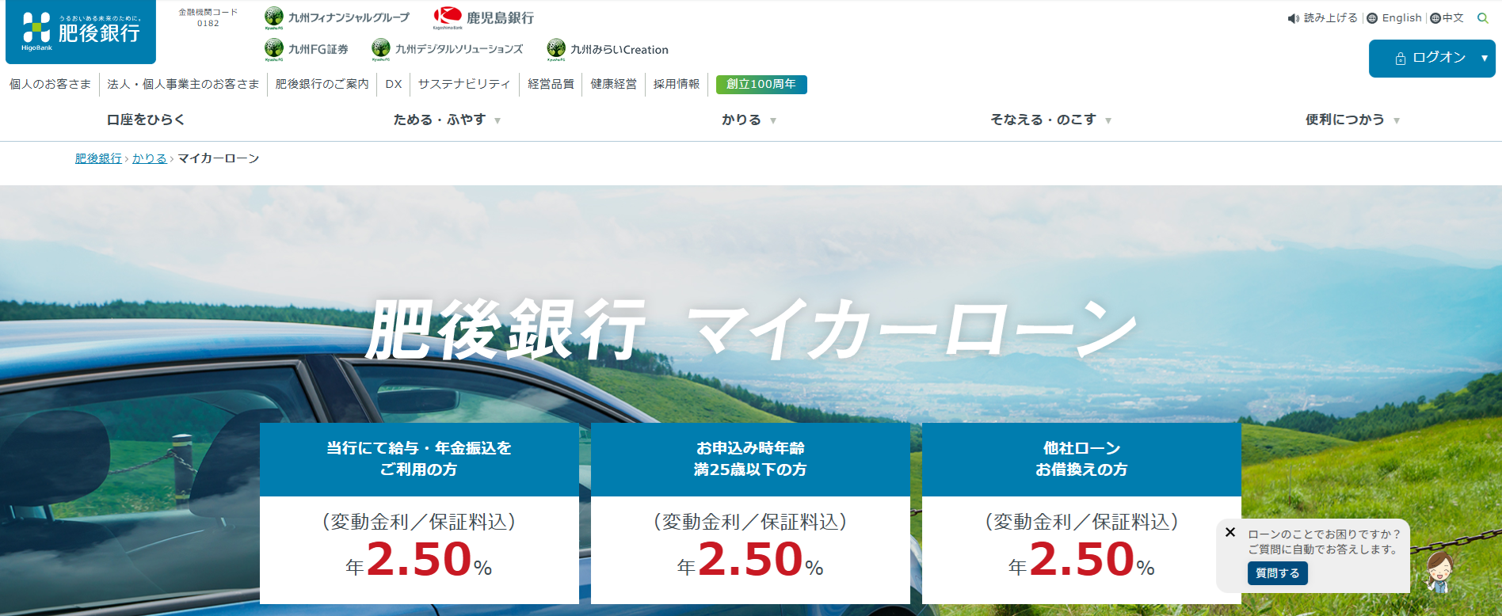
Task: Click the 九州FG証券 logo link
Action: (x=307, y=49)
